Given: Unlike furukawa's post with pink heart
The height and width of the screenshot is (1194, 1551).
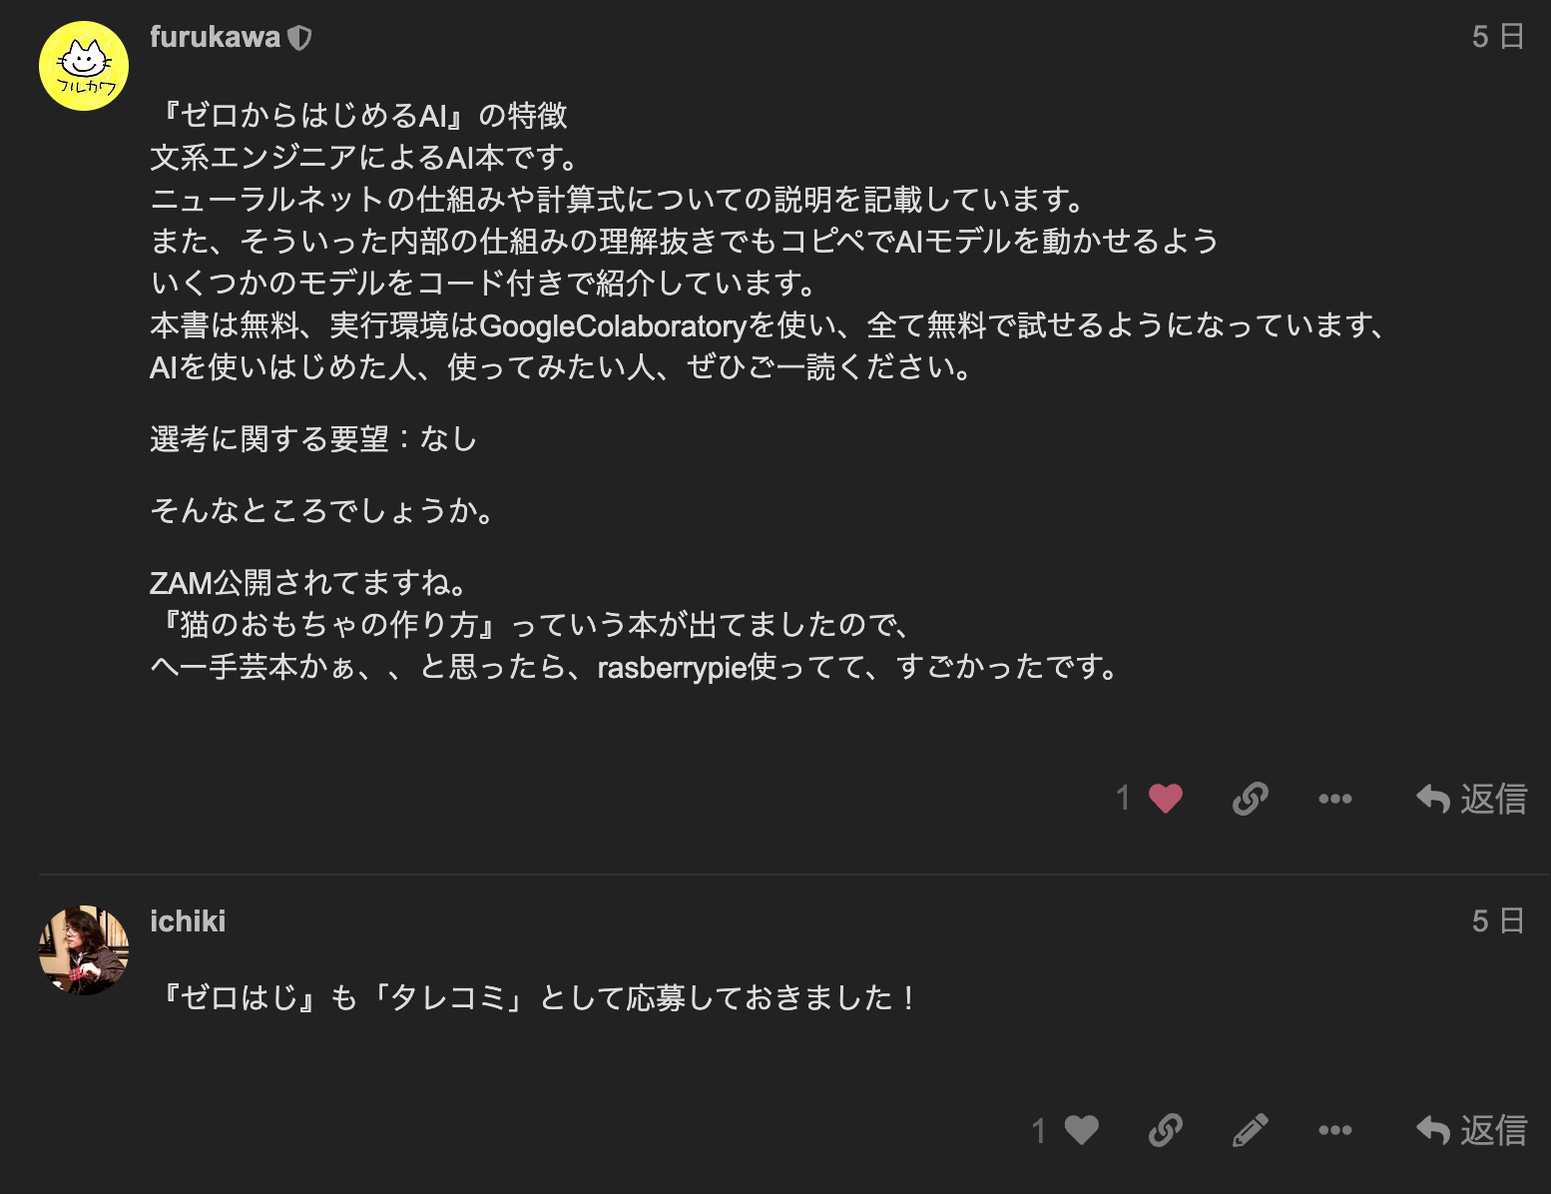Looking at the screenshot, I should [x=1165, y=798].
